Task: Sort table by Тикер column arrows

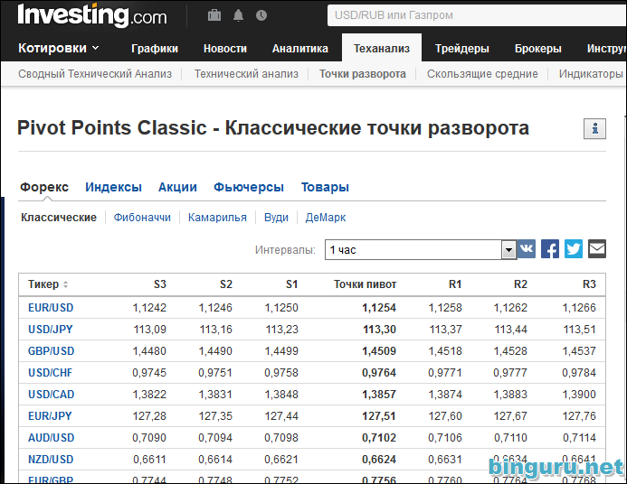Action: click(x=65, y=284)
